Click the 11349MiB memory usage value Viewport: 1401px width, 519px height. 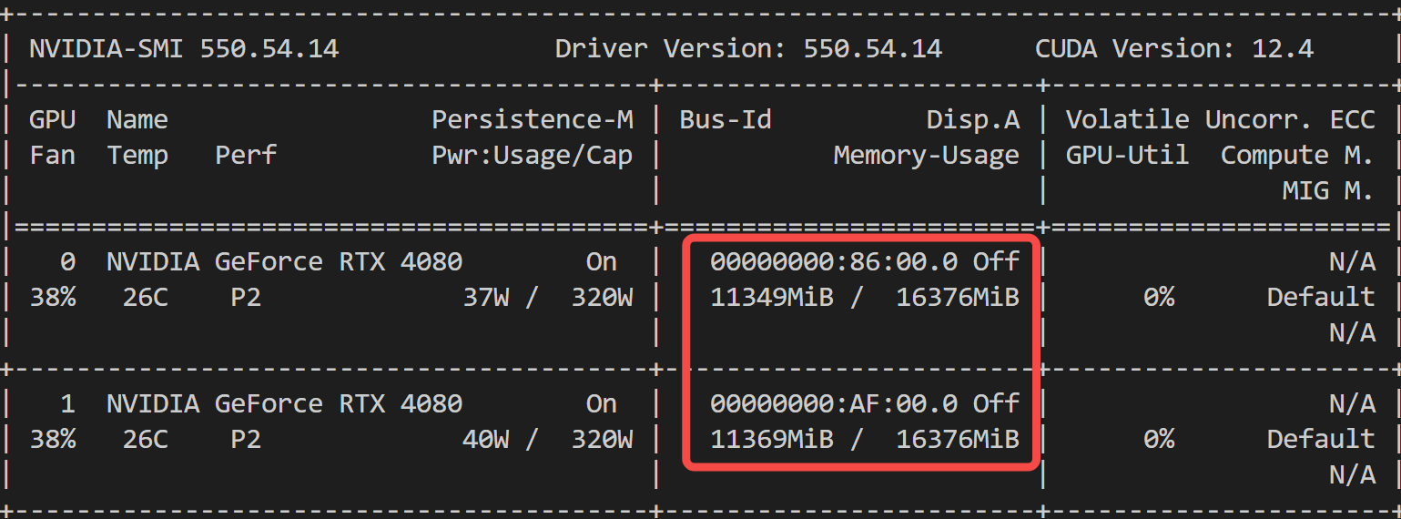771,297
